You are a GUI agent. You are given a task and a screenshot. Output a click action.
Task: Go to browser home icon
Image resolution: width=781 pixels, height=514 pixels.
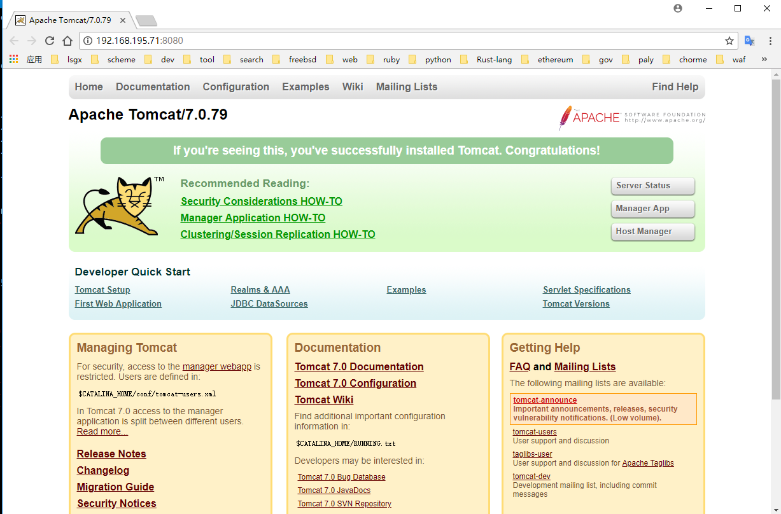tap(67, 41)
